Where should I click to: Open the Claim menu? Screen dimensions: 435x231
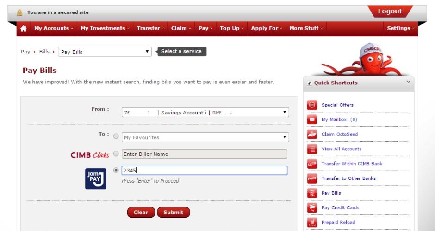tap(181, 28)
